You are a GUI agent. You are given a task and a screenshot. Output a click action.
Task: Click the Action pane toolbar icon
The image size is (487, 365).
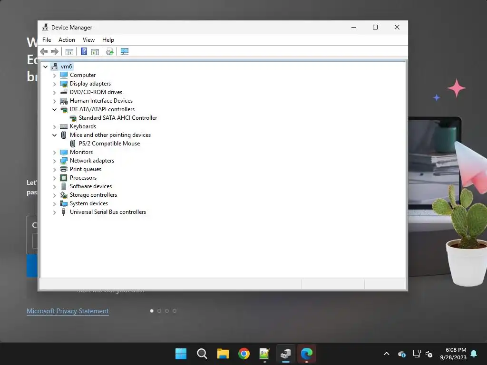[x=95, y=52]
